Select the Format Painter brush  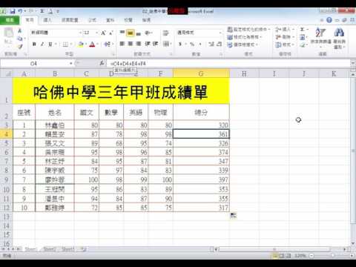pos(20,46)
